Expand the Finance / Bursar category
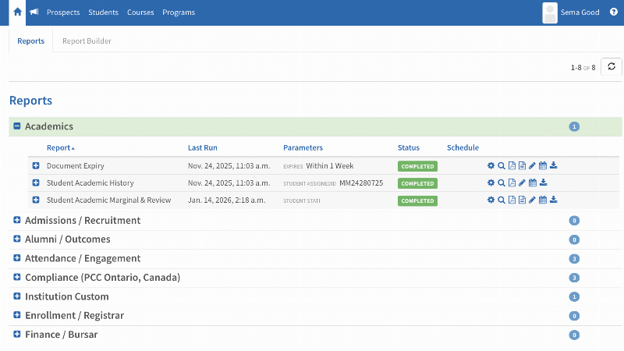The image size is (624, 351). pos(17,335)
